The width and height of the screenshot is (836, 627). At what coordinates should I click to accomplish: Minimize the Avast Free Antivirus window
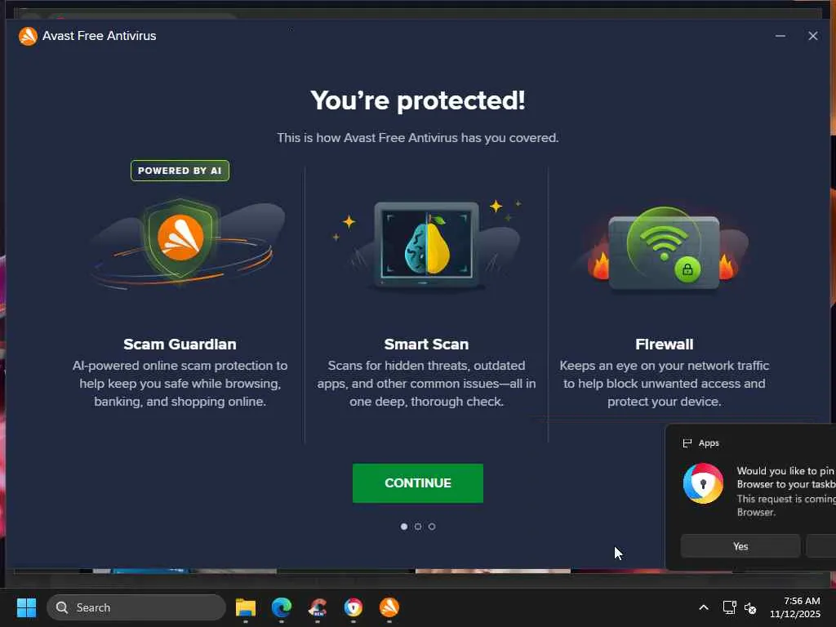[x=780, y=36]
